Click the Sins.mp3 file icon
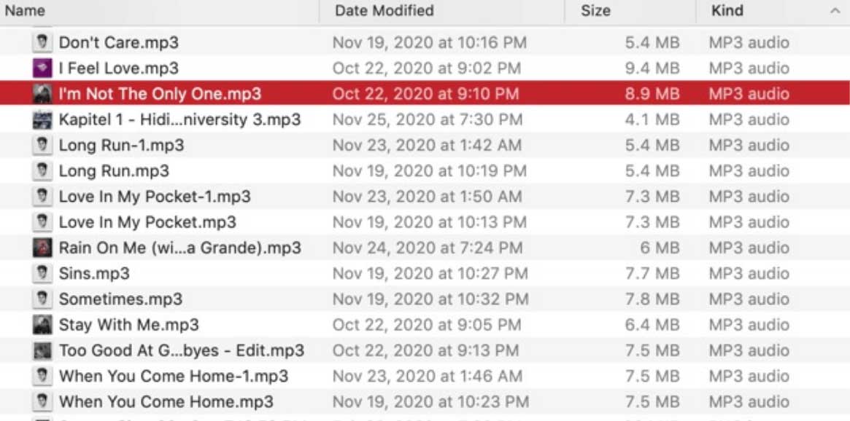The image size is (850, 421). pyautogui.click(x=42, y=273)
